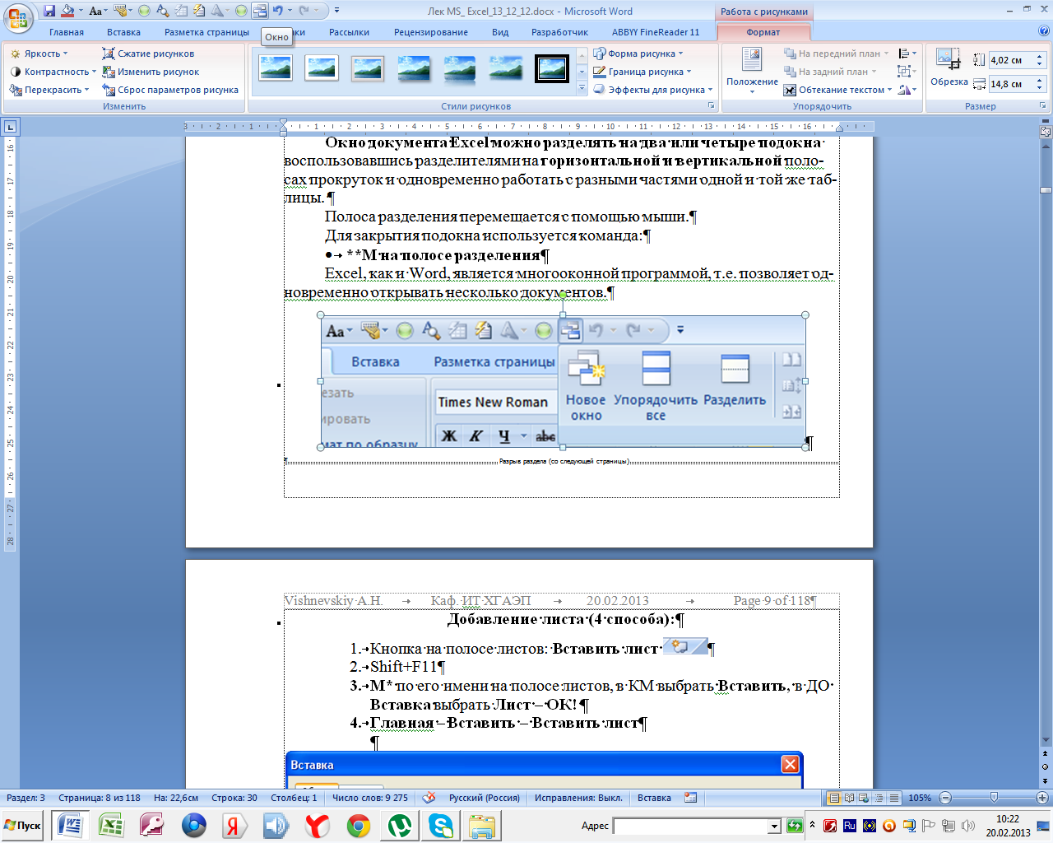Click the Picture Styles dialog launcher
The height and width of the screenshot is (843, 1053).
(x=712, y=106)
